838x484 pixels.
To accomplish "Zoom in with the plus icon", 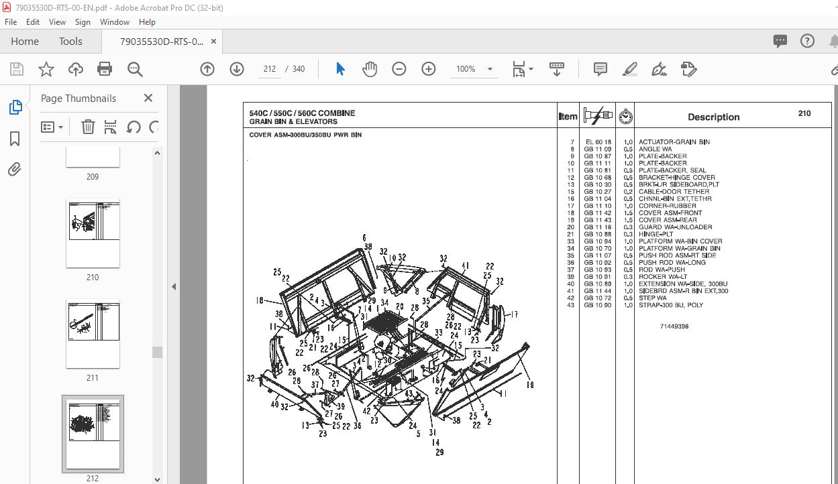I will pos(429,69).
